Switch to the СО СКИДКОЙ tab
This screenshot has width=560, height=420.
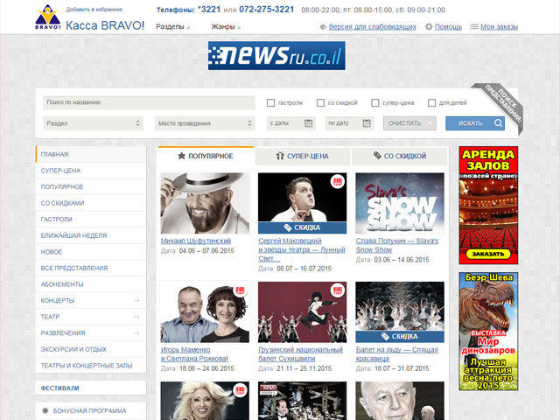pos(400,156)
